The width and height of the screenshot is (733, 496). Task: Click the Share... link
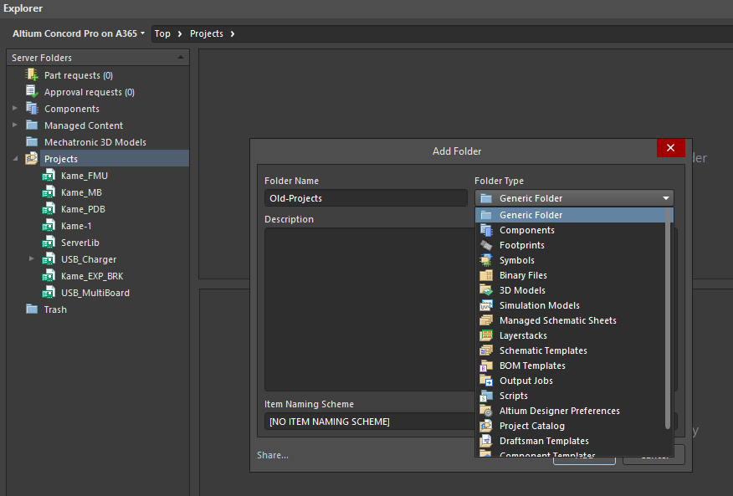tap(273, 455)
